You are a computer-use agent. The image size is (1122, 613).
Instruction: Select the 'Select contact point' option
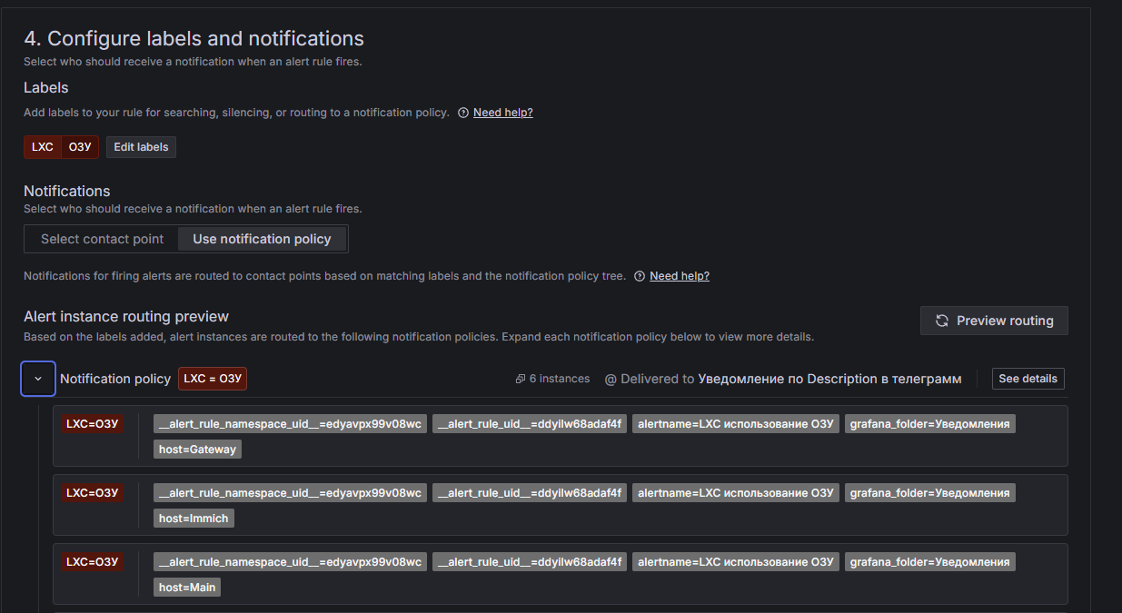click(102, 239)
